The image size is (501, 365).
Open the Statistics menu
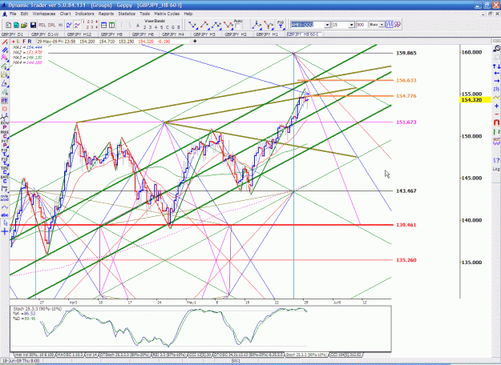tap(127, 14)
